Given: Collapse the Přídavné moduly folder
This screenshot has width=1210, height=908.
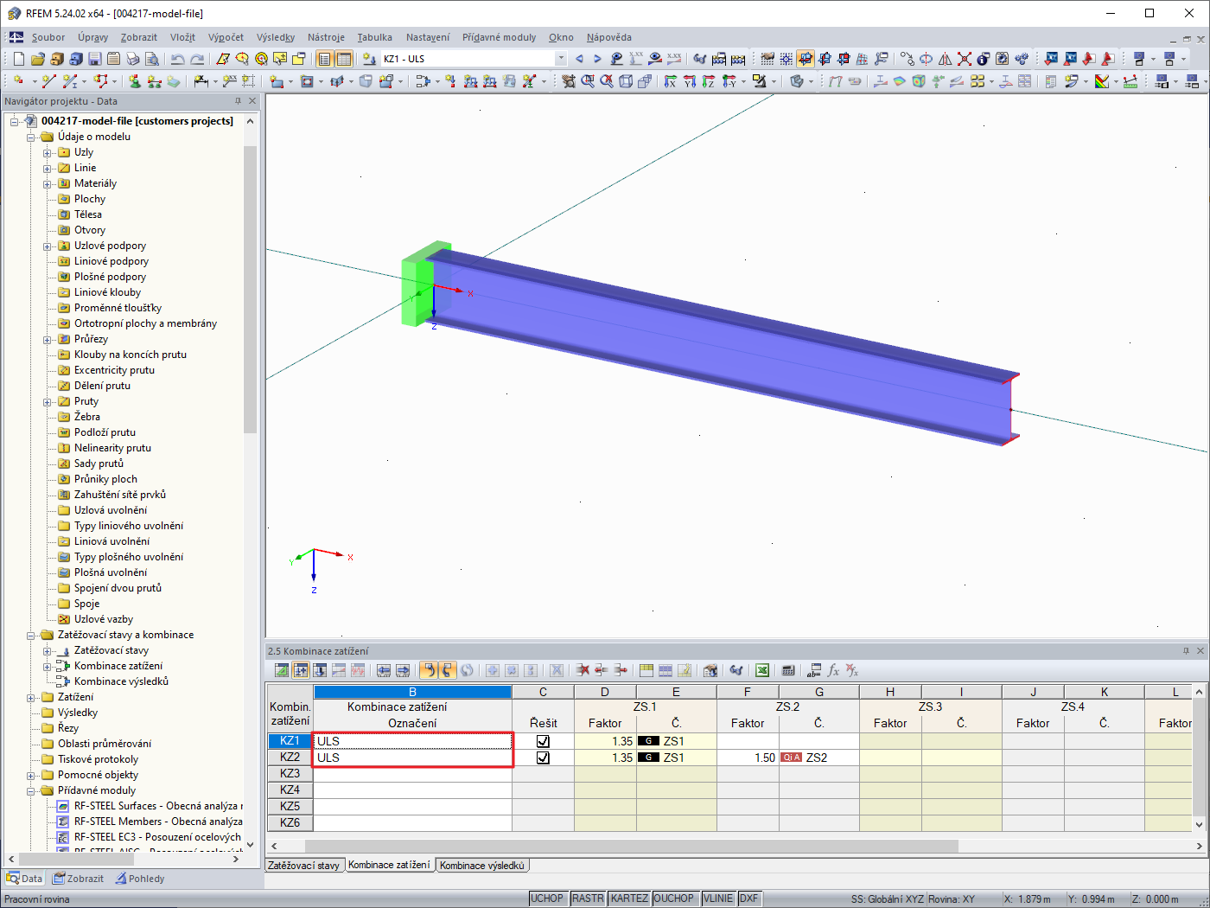Looking at the screenshot, I should (x=31, y=790).
